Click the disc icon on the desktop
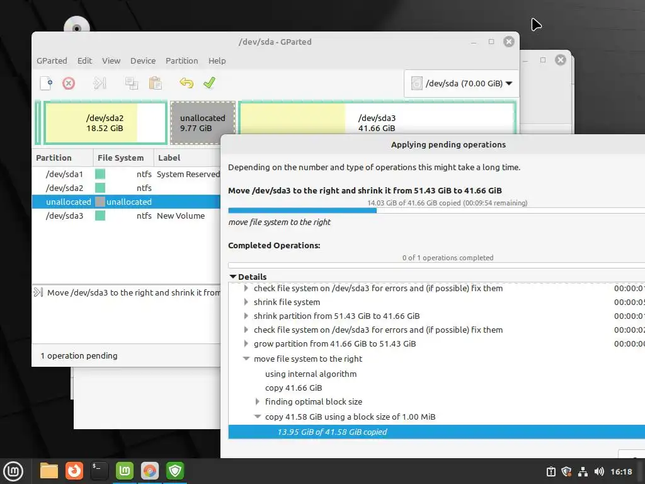Viewport: 645px width, 484px height. [x=77, y=24]
